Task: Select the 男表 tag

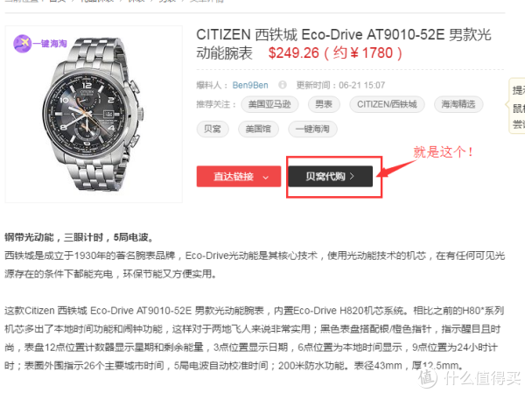Action: (324, 104)
